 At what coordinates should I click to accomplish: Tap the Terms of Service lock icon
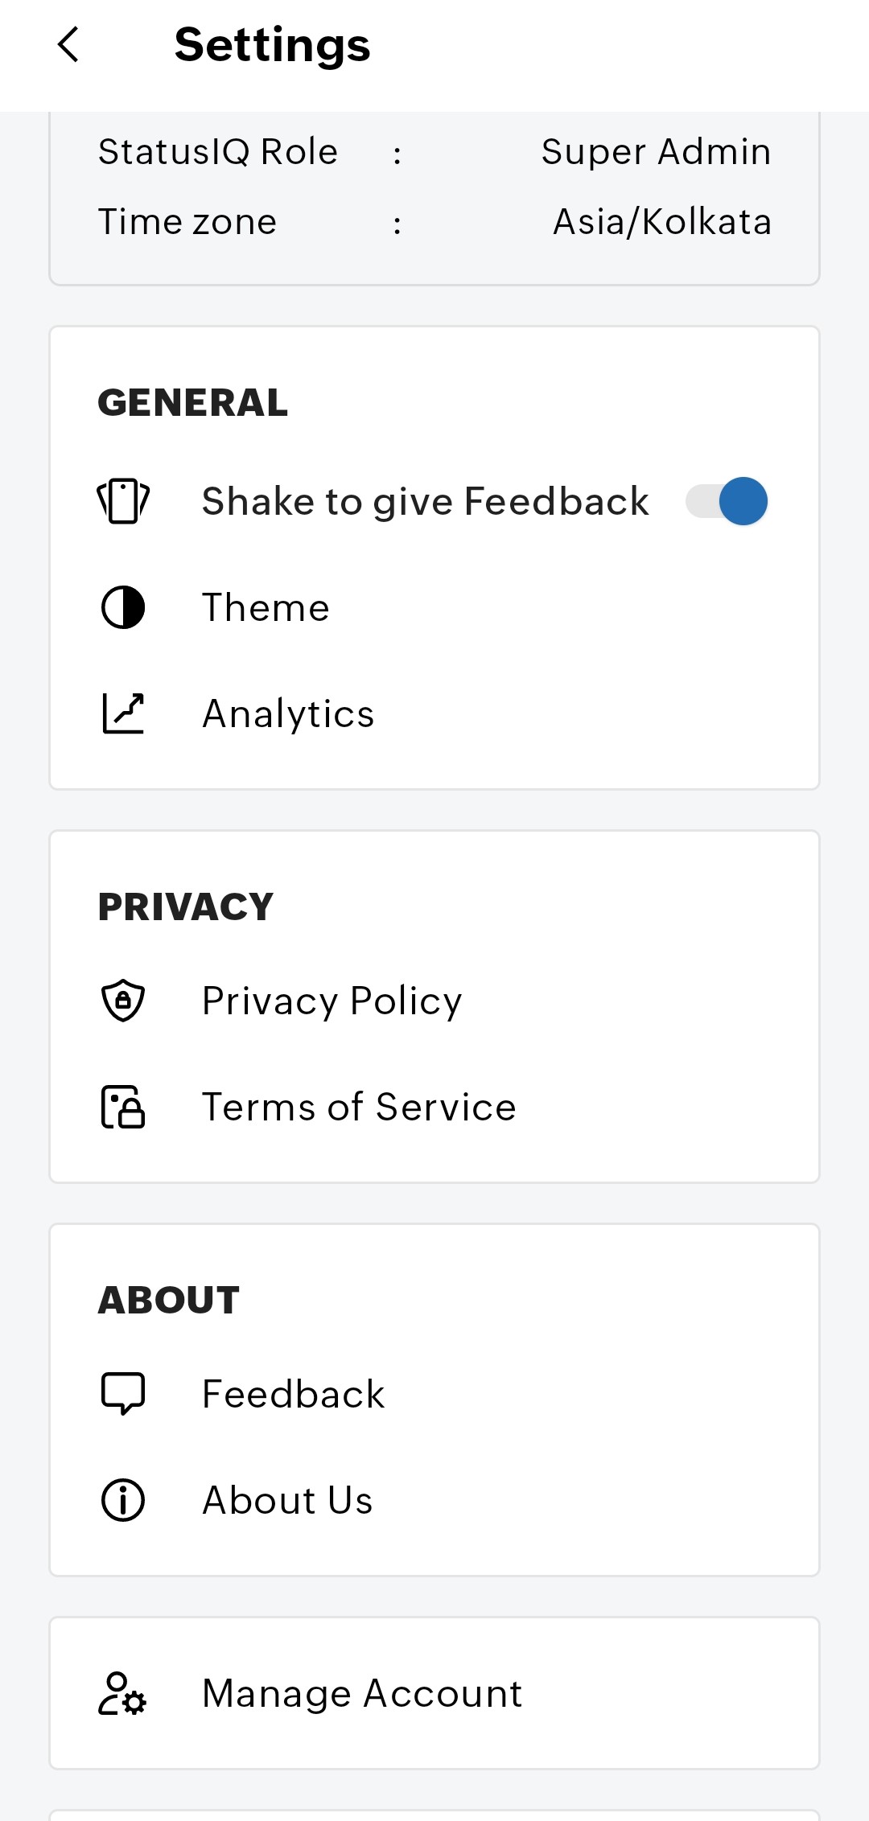(x=123, y=1107)
